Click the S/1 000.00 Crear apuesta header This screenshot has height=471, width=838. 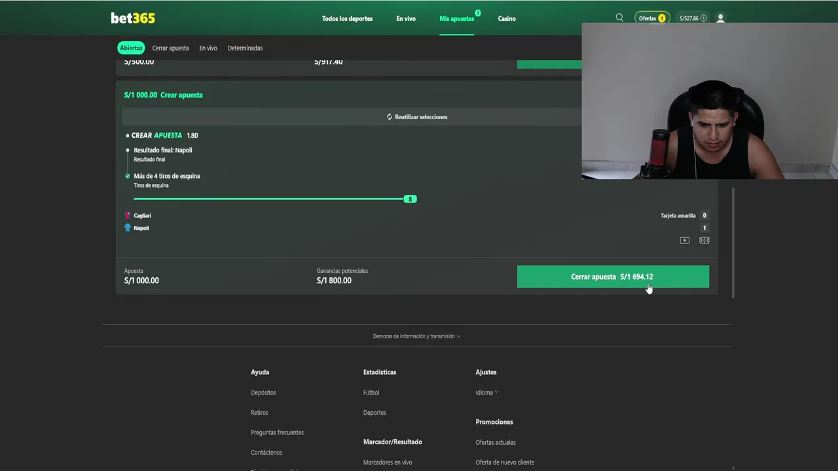click(x=164, y=95)
